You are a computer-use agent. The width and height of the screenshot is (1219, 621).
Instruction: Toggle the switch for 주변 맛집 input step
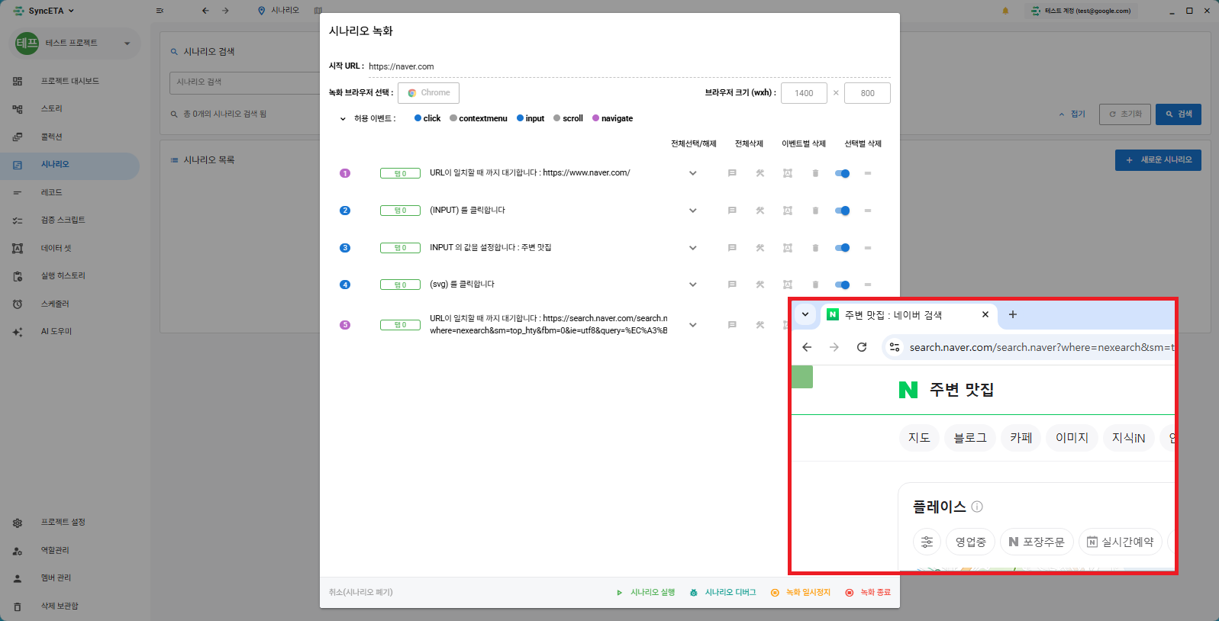click(842, 248)
